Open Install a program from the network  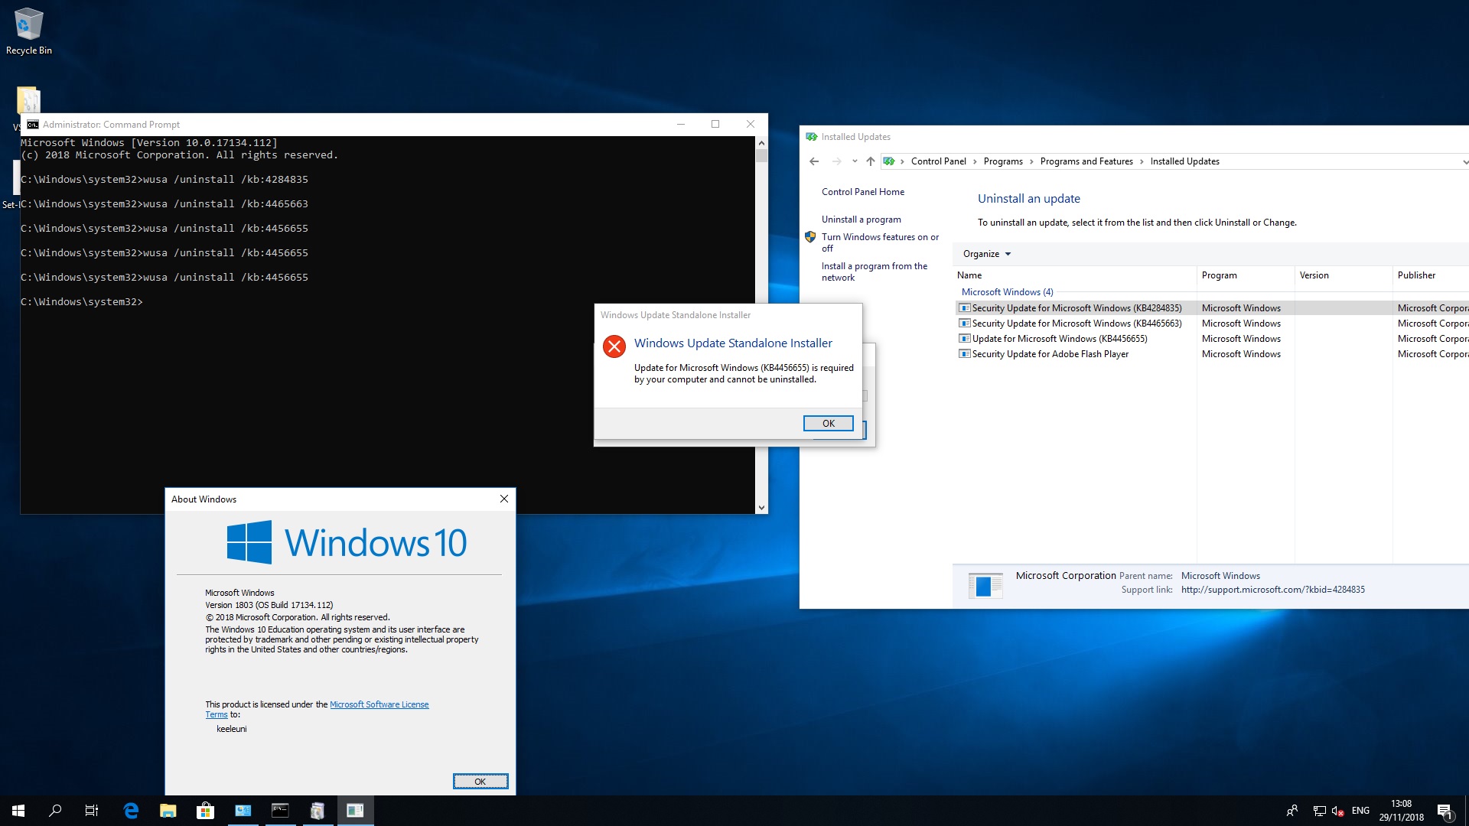pos(875,272)
